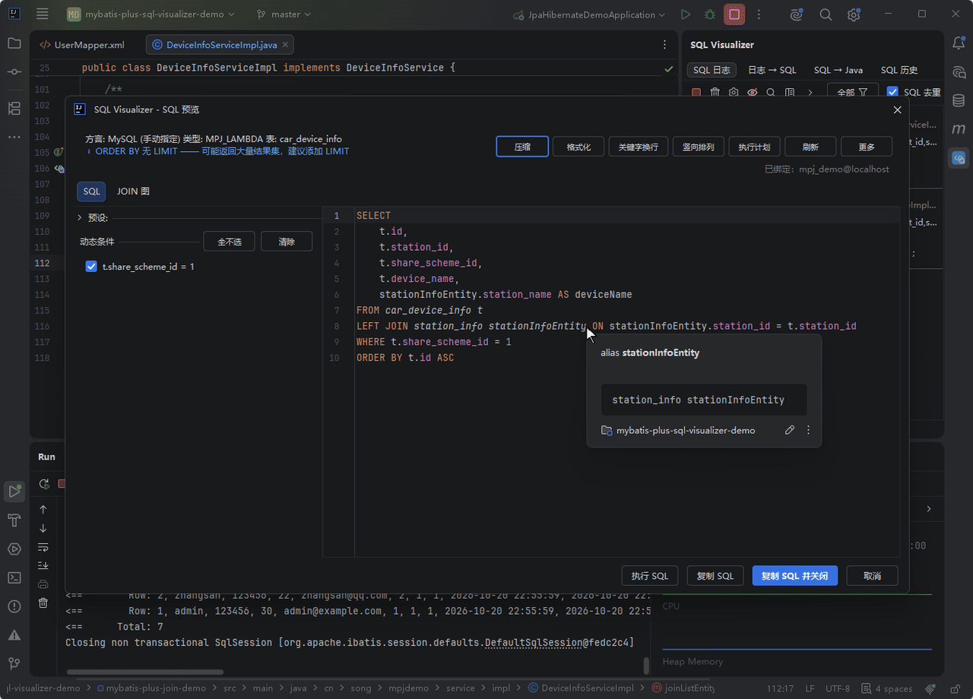Viewport: 973px width, 699px height.
Task: Uncheck t.share_scheme_id = 1 condition
Action: pos(91,267)
